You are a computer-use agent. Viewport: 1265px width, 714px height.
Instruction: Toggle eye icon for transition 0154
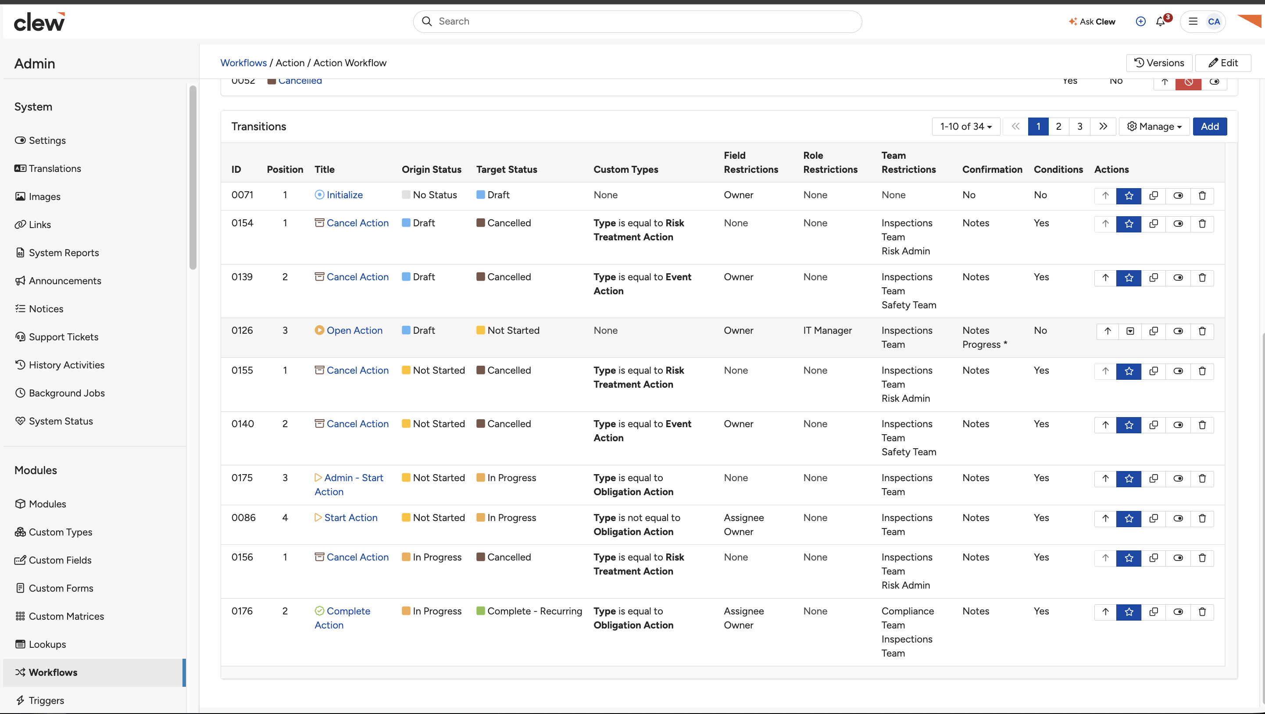[1178, 223]
